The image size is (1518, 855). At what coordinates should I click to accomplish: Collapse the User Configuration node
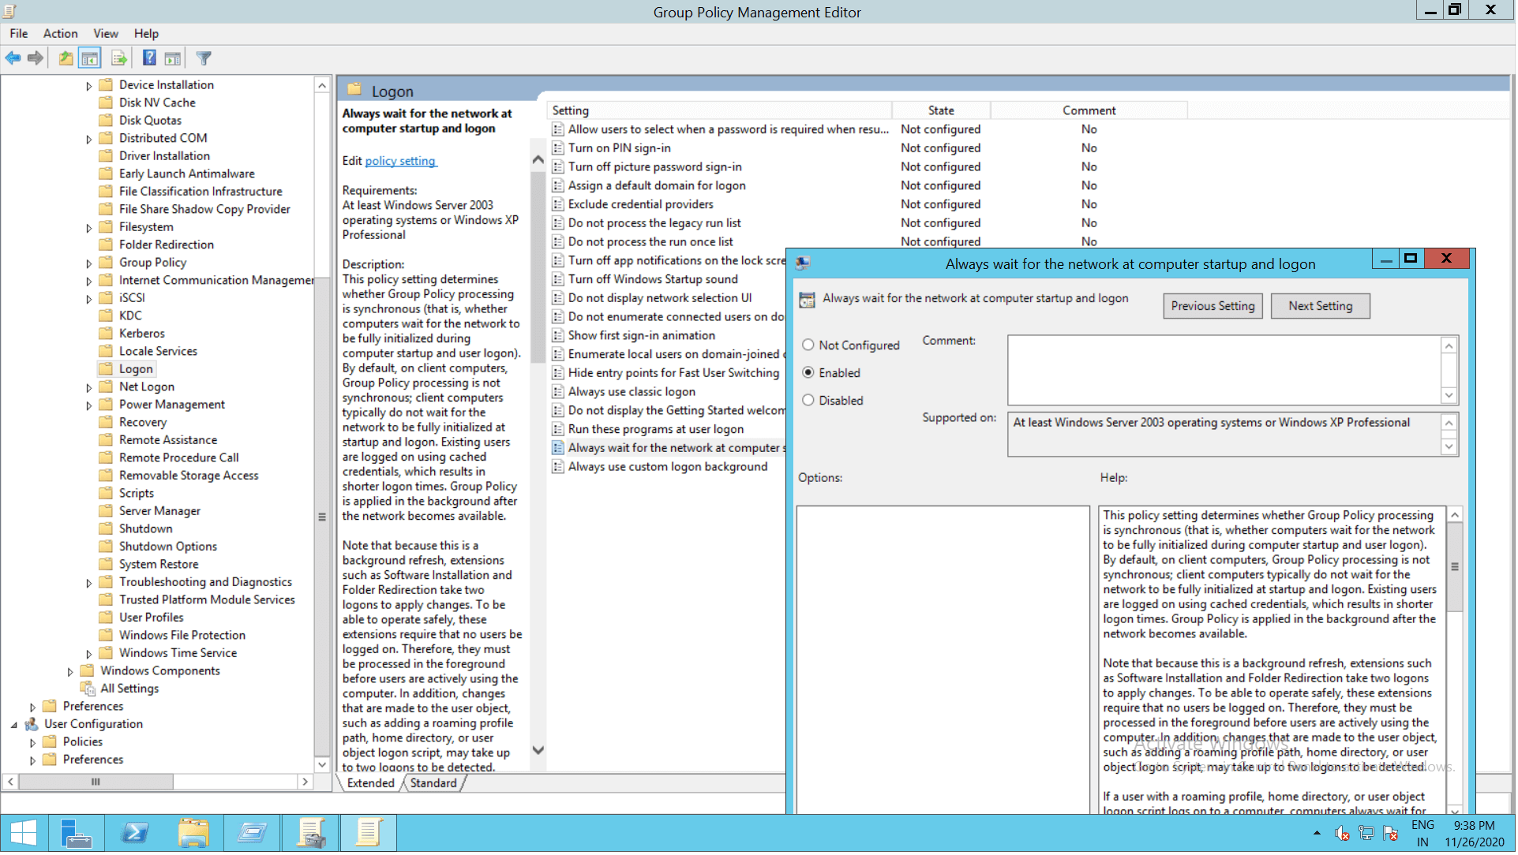point(13,725)
